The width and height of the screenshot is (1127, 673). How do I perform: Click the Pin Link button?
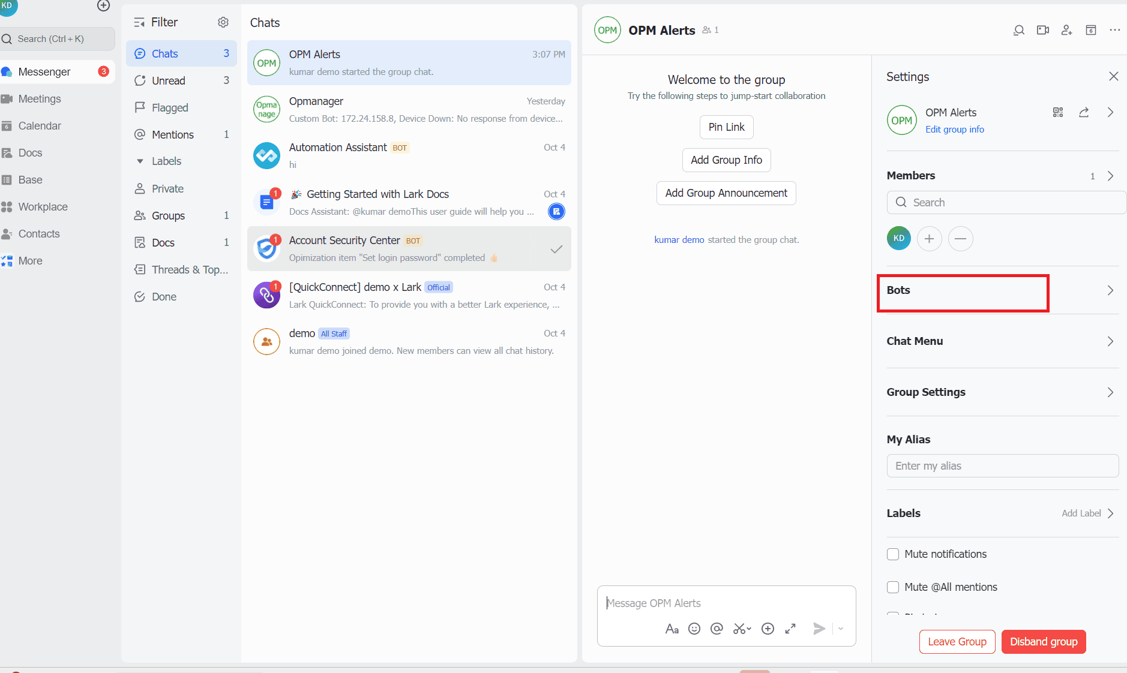(x=726, y=127)
